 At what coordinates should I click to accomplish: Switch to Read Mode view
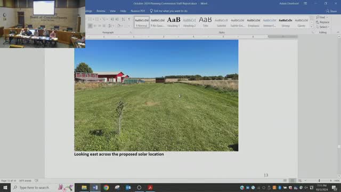click(285, 180)
